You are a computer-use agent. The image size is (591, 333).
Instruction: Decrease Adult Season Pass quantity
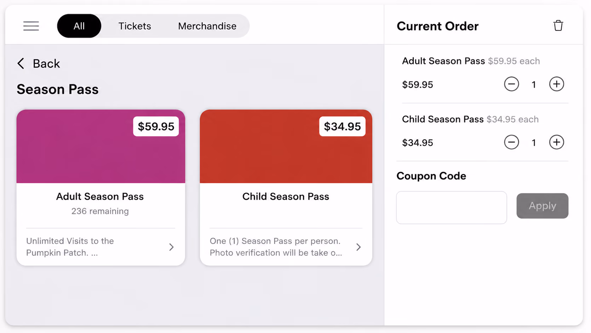click(511, 84)
